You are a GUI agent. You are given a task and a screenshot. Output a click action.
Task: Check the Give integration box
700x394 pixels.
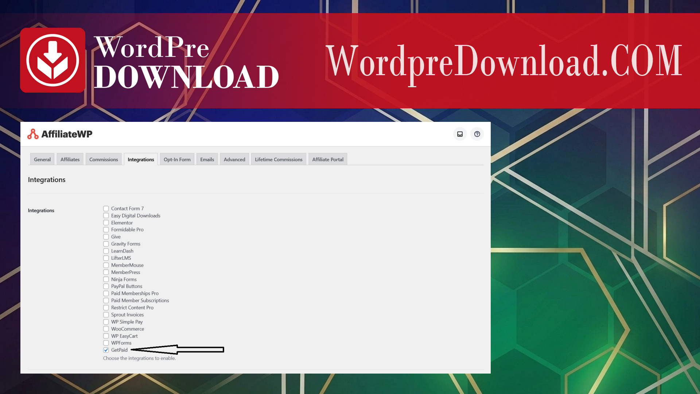click(x=106, y=237)
